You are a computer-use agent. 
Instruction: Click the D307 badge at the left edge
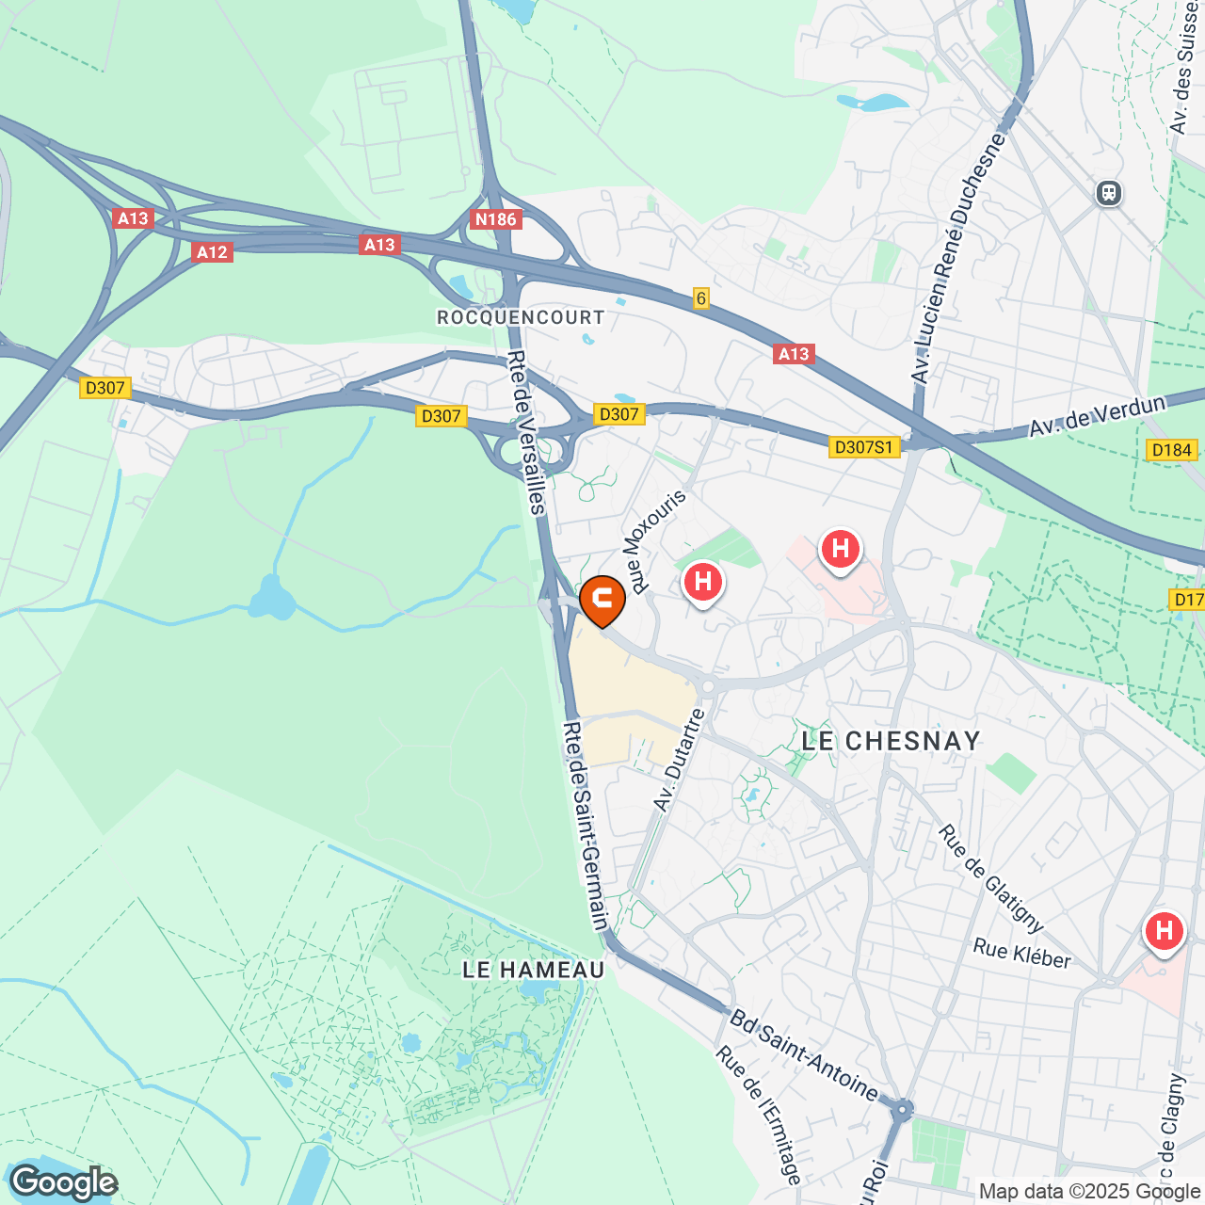(x=104, y=388)
